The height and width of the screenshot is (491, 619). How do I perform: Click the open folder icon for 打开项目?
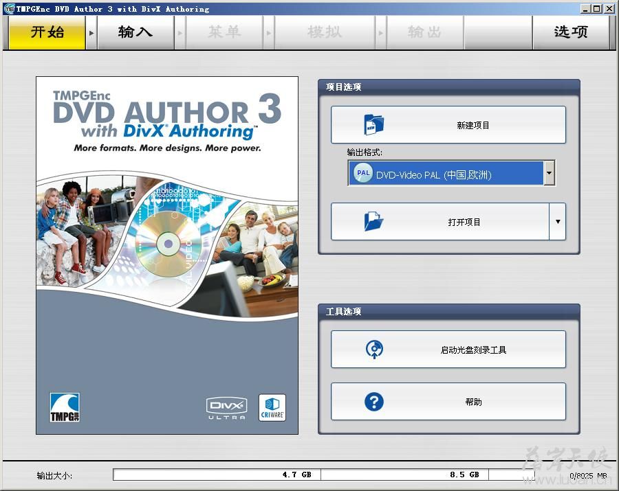click(x=373, y=220)
